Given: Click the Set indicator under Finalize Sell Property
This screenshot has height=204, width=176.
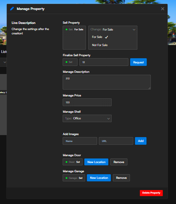Looking at the screenshot, I should [x=70, y=62].
